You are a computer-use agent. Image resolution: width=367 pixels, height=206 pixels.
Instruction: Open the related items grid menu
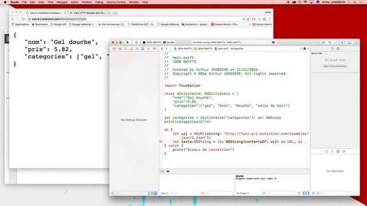click(162, 49)
